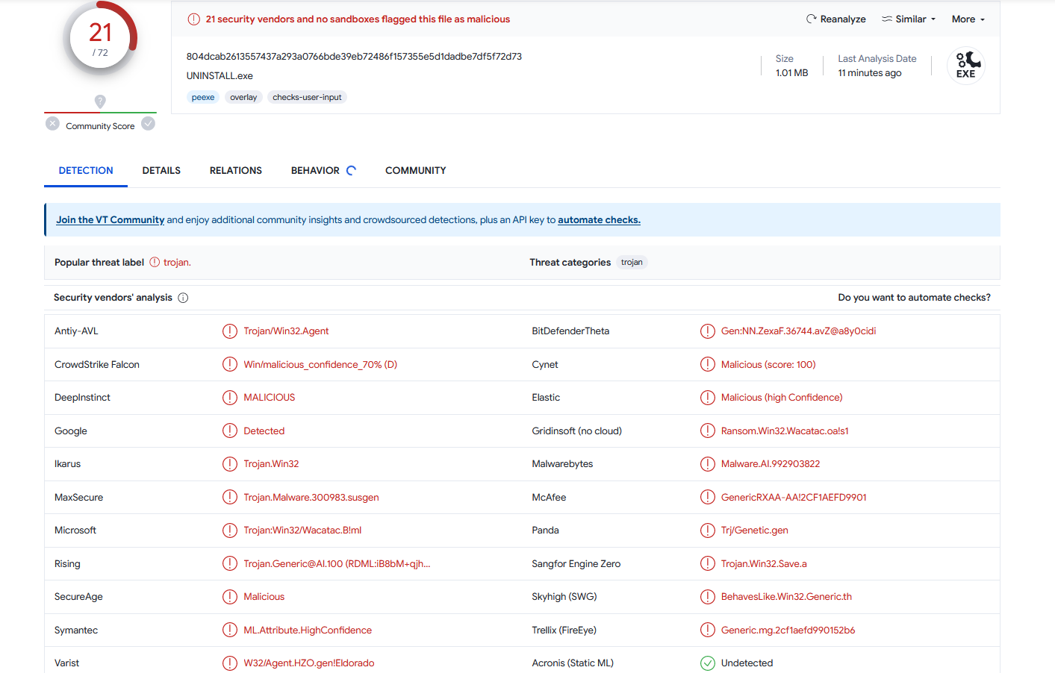
Task: Click the MaxSecure detection alert icon
Action: click(x=230, y=498)
